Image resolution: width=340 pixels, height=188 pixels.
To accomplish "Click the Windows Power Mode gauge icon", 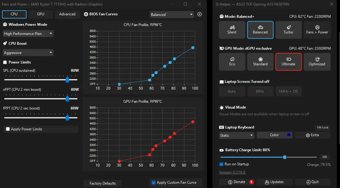I will (5, 25).
